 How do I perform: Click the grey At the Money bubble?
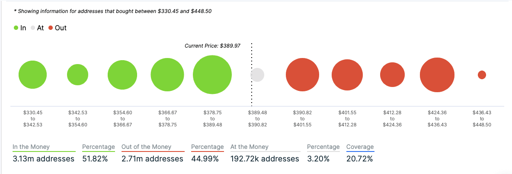pyautogui.click(x=257, y=75)
